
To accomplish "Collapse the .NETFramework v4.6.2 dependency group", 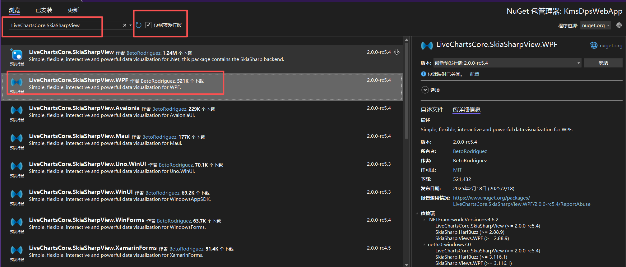I will click(424, 219).
